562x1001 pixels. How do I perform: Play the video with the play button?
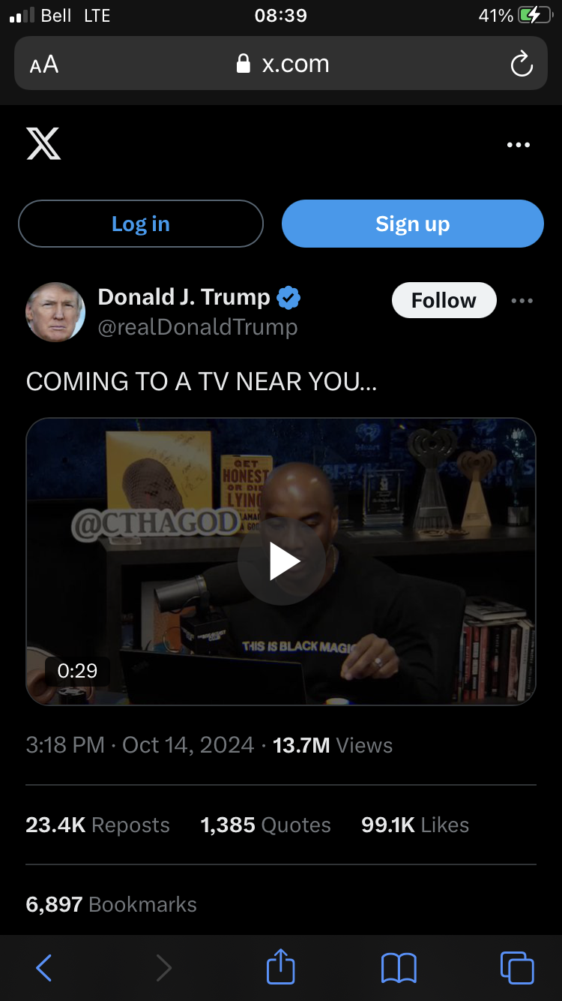coord(282,561)
